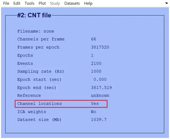Select the Channels per frame value 66
This screenshot has height=139, width=170.
(94, 39)
